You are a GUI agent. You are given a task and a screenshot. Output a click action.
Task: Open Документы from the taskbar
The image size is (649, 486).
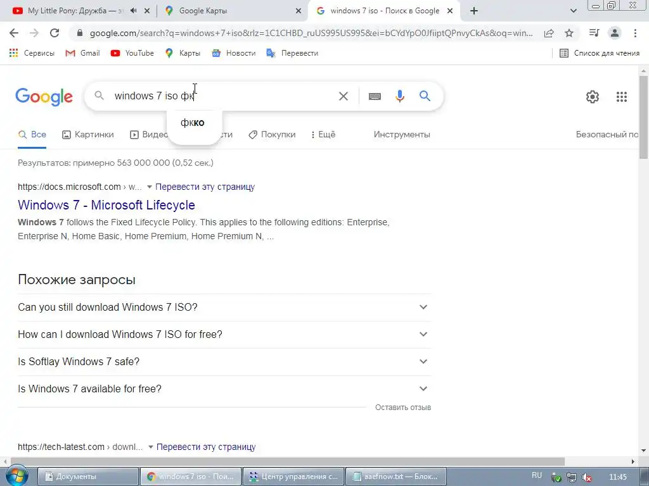(x=87, y=477)
